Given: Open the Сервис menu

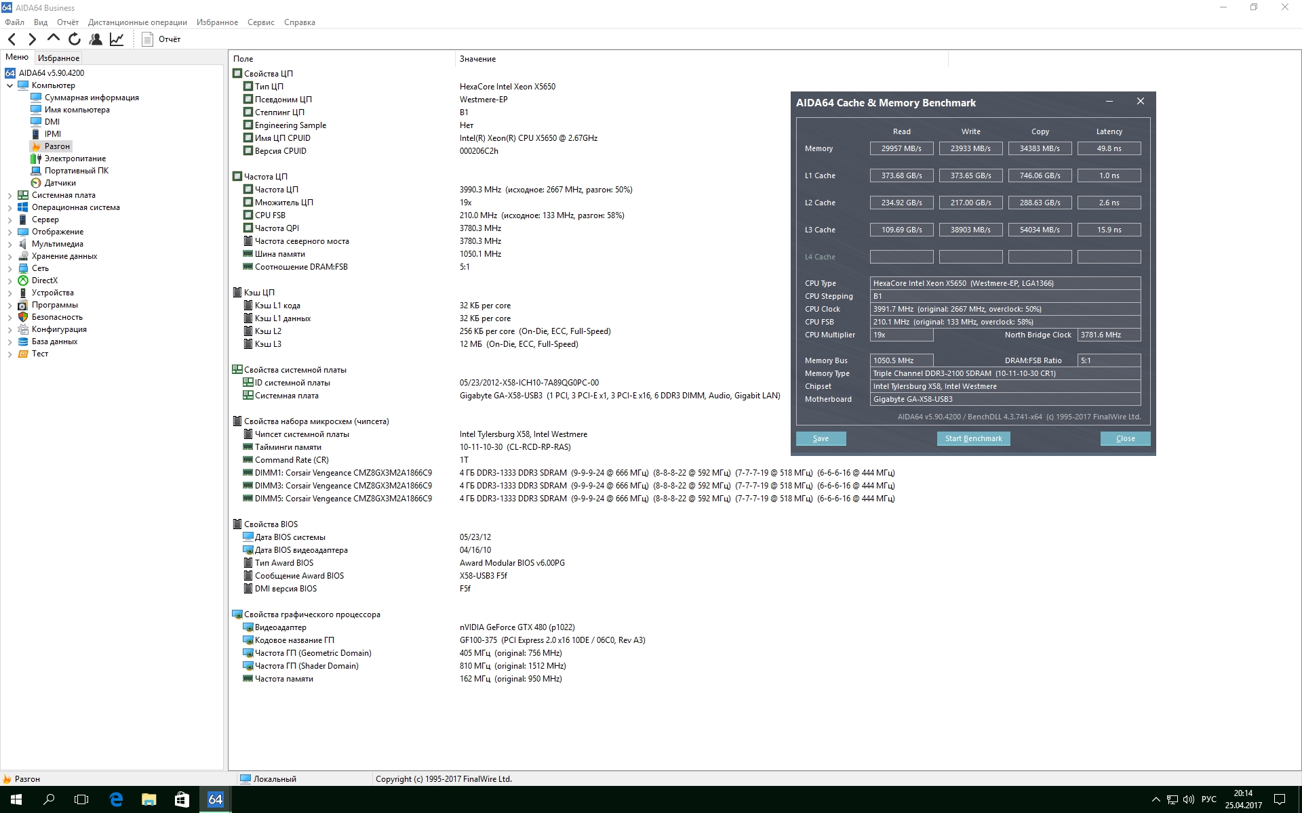Looking at the screenshot, I should (260, 22).
